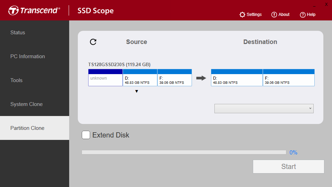
Task: Click the destination F: 39.06 GB partition
Action: click(x=288, y=78)
